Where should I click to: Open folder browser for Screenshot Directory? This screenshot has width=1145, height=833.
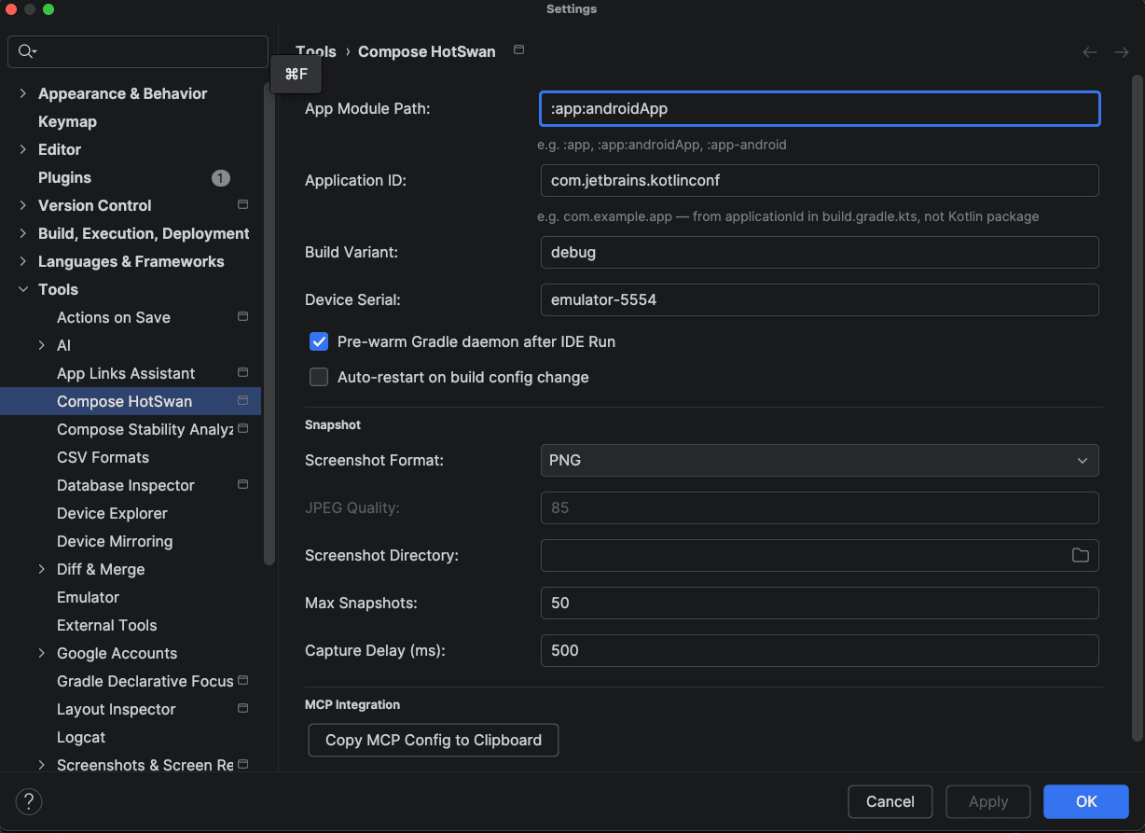click(1081, 555)
